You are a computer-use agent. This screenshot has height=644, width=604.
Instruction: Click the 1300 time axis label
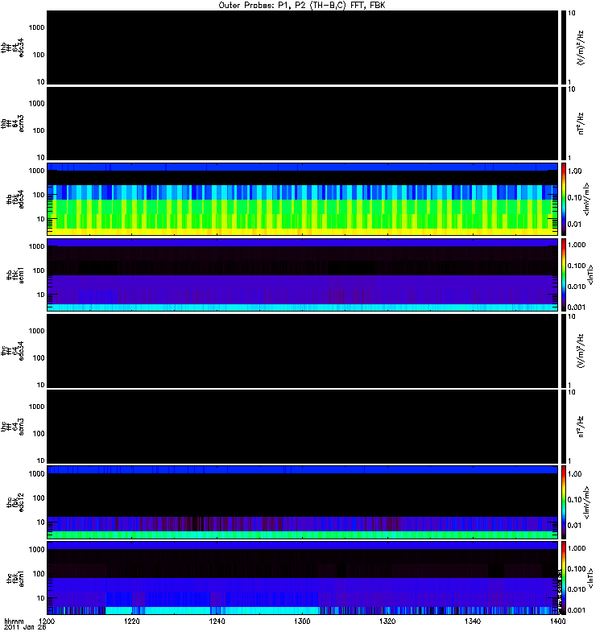click(302, 621)
